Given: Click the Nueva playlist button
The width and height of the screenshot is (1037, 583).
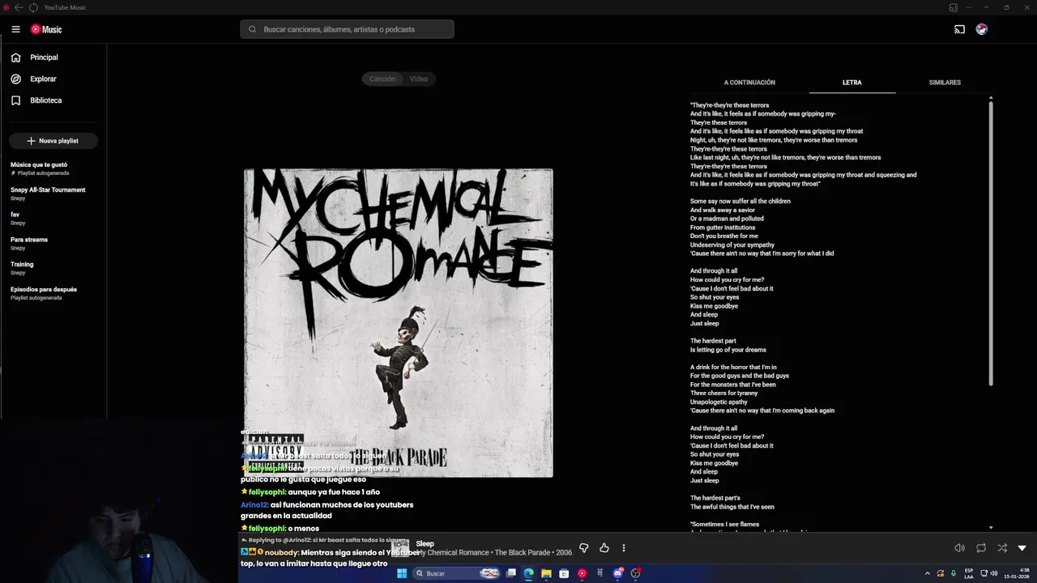Looking at the screenshot, I should [x=53, y=141].
